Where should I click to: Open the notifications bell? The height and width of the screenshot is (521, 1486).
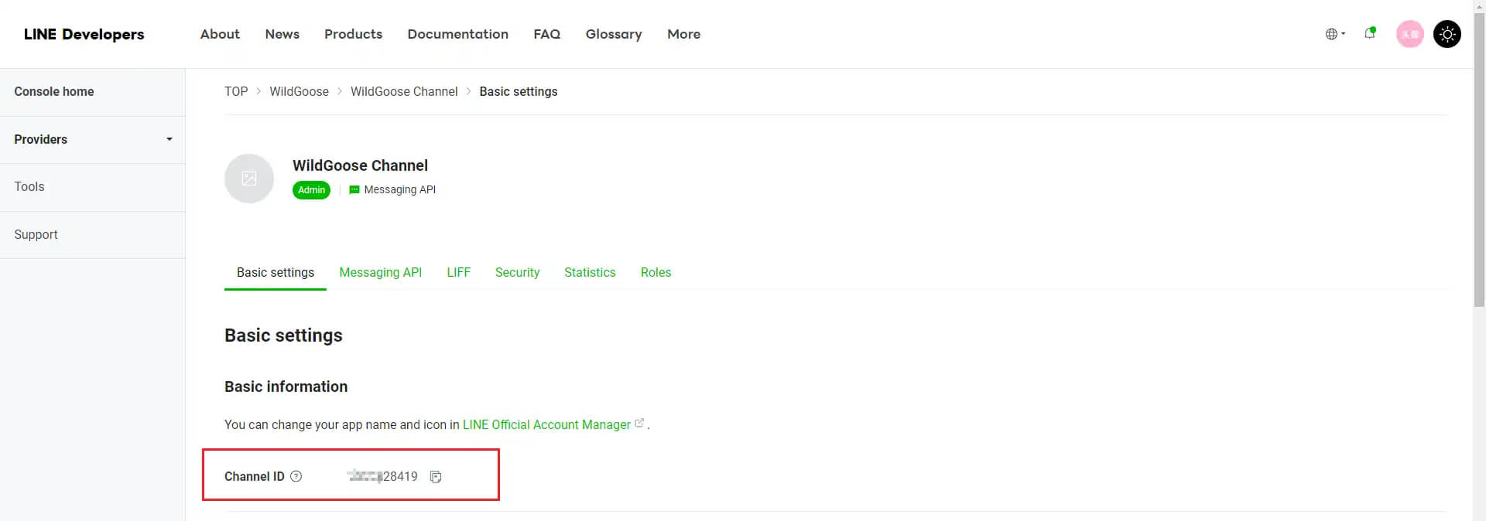[x=1369, y=33]
